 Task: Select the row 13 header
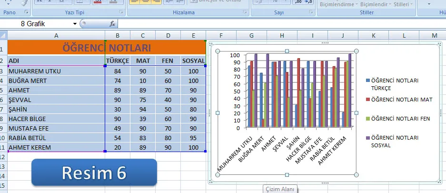pos(3,176)
